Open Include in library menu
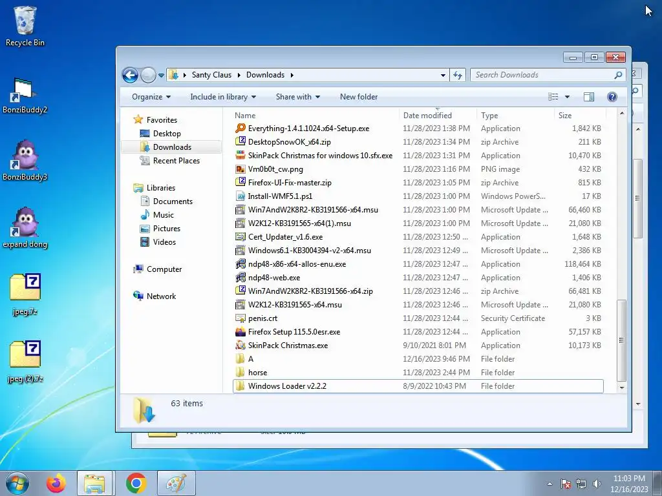This screenshot has height=496, width=662. tap(223, 97)
